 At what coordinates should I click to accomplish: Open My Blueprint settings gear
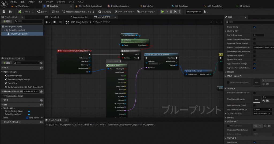click(41, 63)
